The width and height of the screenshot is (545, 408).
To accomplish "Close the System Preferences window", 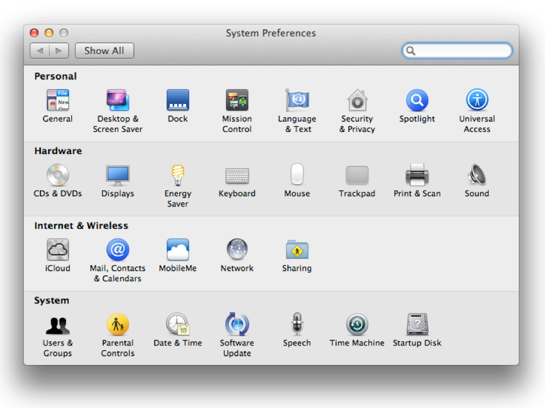I will [34, 33].
